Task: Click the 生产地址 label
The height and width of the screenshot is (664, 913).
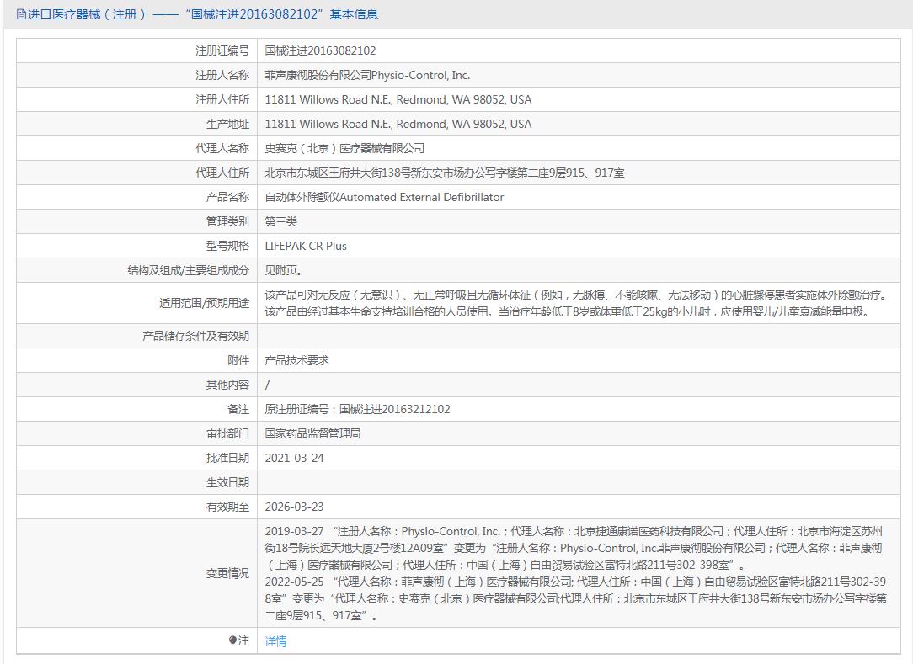Action: [x=227, y=124]
